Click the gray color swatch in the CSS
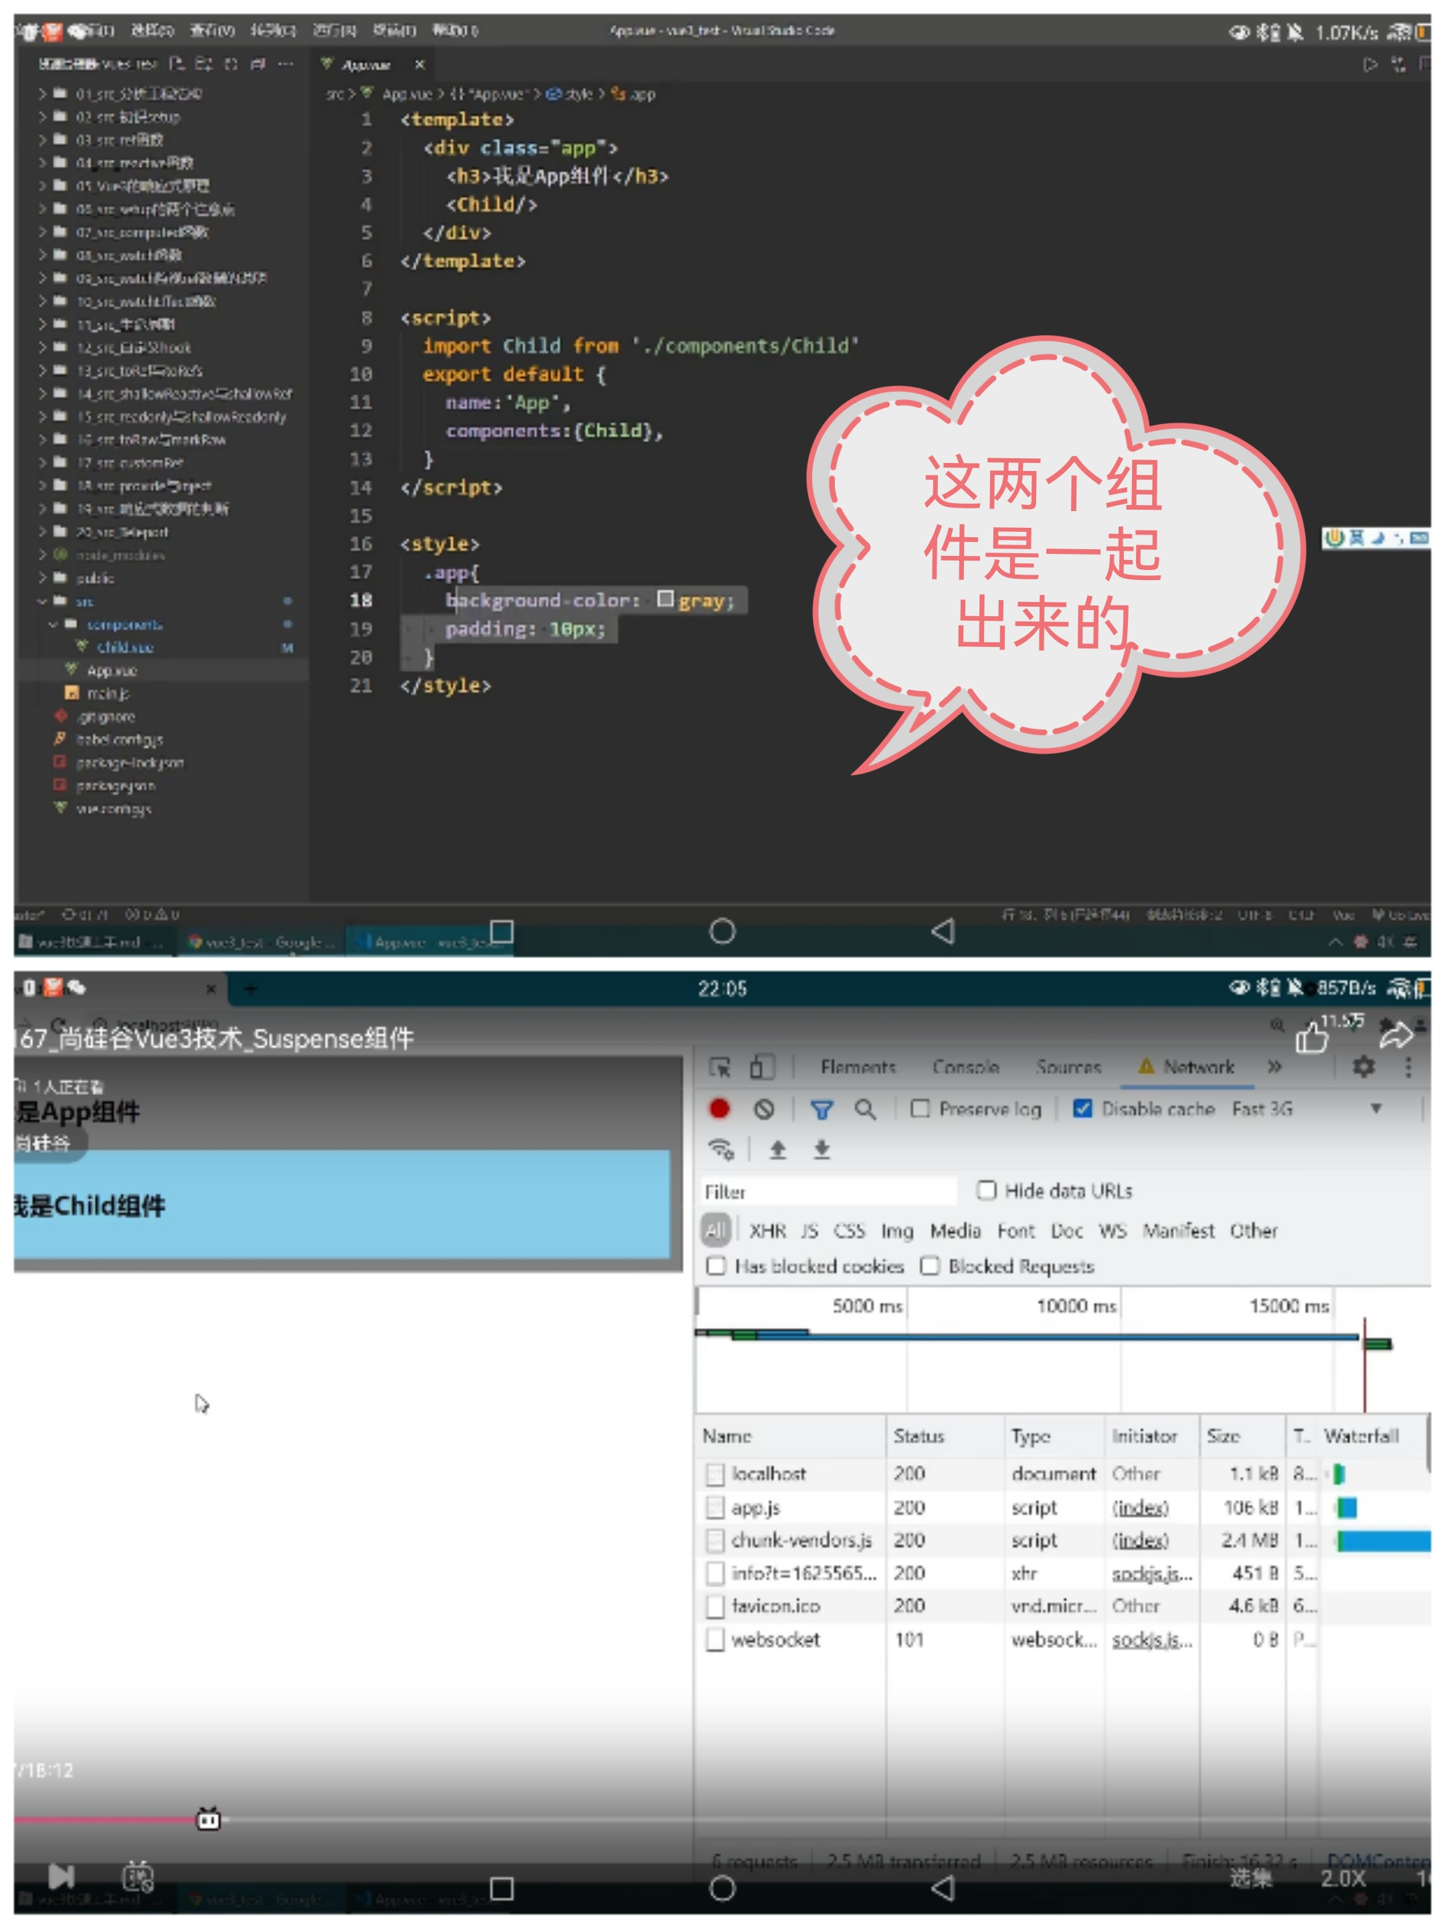 click(665, 599)
